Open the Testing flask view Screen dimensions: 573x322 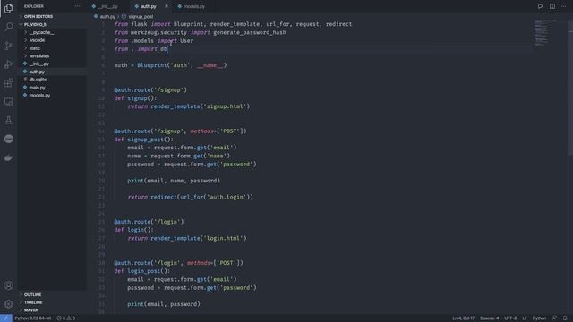(x=8, y=120)
